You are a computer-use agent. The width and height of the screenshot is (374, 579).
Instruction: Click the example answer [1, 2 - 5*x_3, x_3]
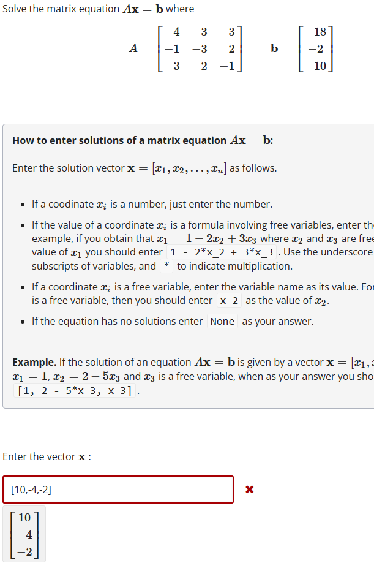point(73,390)
